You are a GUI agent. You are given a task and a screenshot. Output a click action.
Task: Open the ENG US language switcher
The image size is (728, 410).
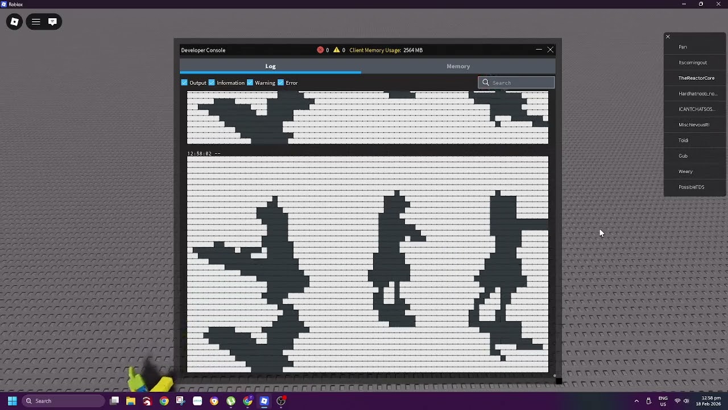(663, 401)
